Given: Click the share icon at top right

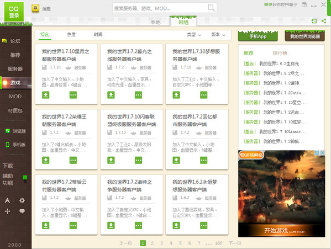Looking at the screenshot, I should tap(323, 21).
